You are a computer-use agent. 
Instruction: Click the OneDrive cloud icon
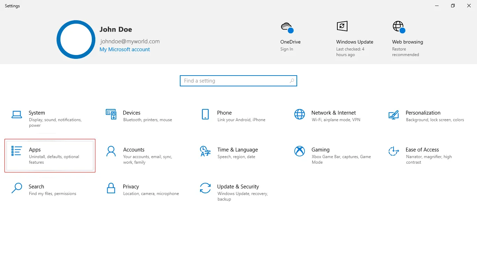287,27
